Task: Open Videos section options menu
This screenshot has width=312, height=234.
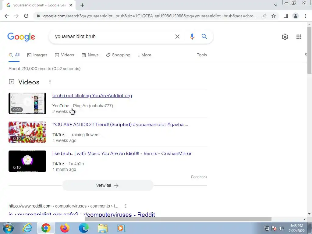Action: [50, 82]
